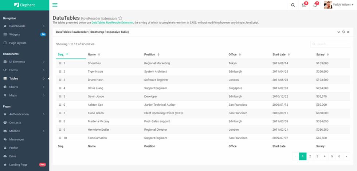
Task: Open the mail envelope notifications
Action: [304, 5]
